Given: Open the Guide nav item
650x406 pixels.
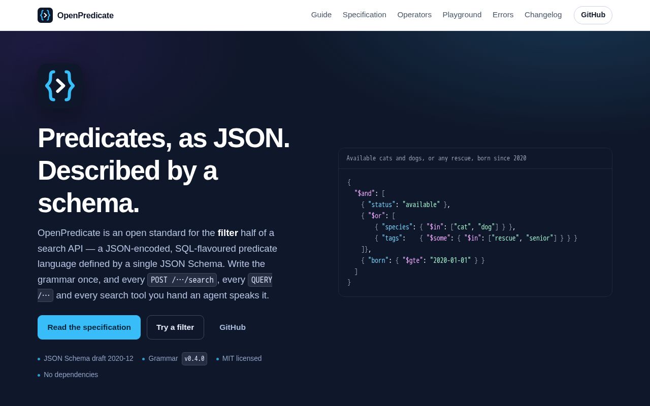Looking at the screenshot, I should 321,15.
